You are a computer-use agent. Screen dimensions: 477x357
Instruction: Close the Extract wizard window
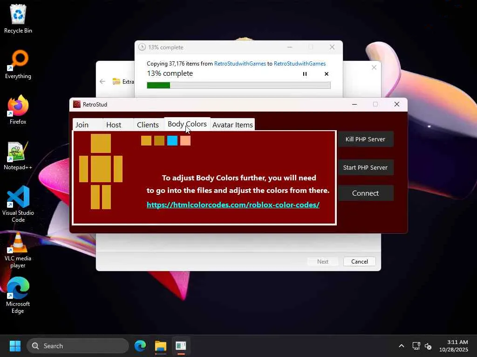374,67
